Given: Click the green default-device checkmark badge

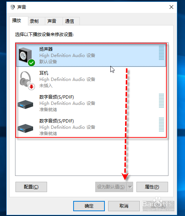Looking at the screenshot, I should tap(31, 63).
